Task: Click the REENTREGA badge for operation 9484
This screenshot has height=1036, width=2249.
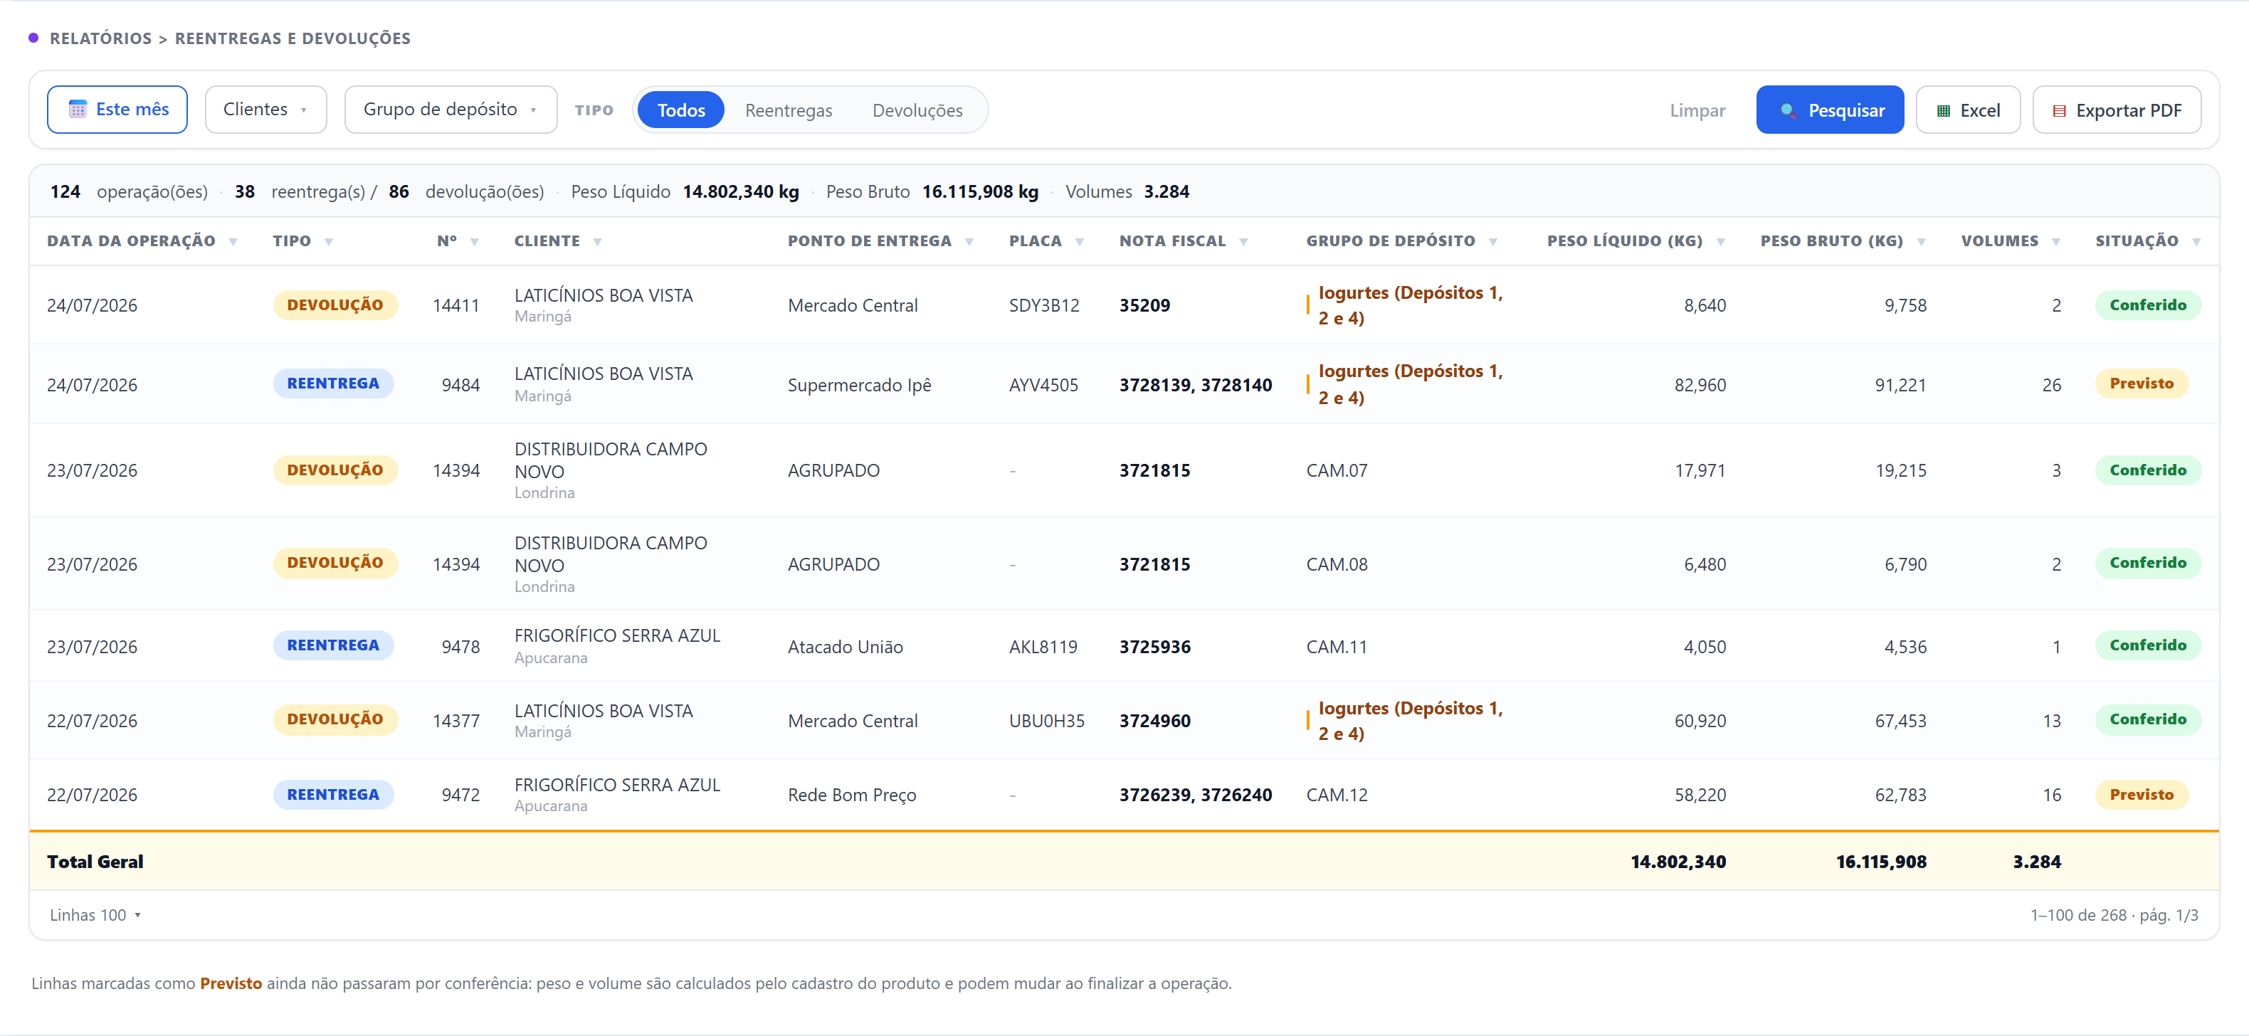Action: click(x=334, y=383)
